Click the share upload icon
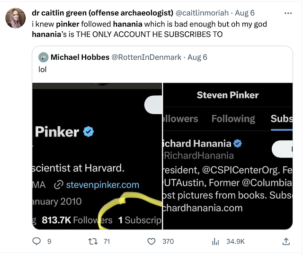 click(286, 241)
